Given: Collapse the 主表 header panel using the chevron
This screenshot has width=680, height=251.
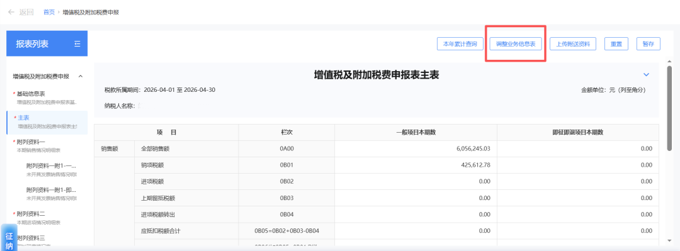Looking at the screenshot, I should [646, 75].
